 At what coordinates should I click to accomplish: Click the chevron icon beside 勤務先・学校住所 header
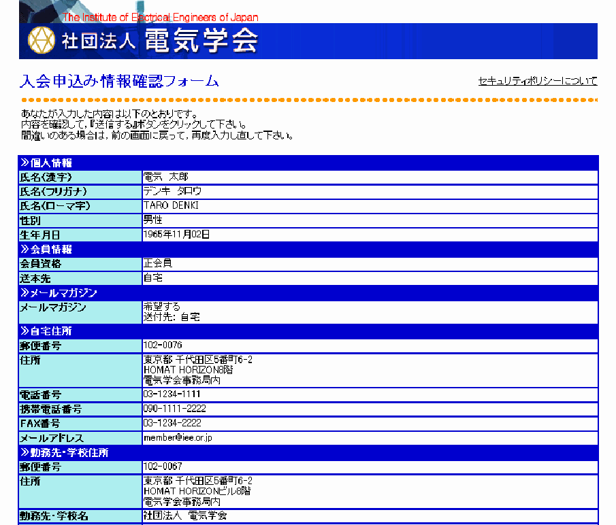point(25,453)
